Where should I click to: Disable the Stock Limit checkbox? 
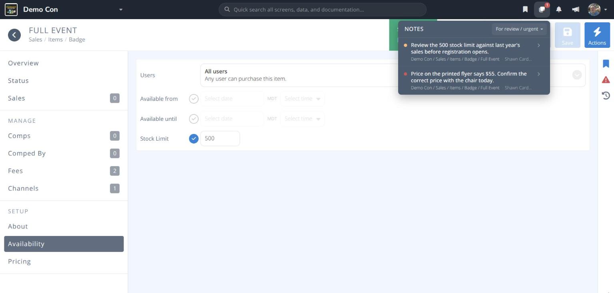193,138
